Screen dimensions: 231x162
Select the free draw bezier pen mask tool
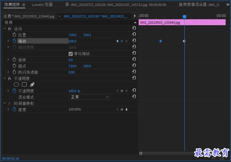point(32,84)
